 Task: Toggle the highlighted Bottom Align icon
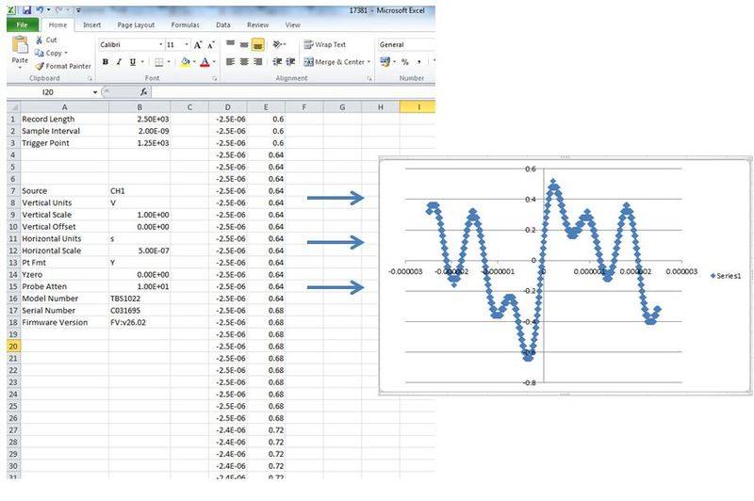click(258, 44)
